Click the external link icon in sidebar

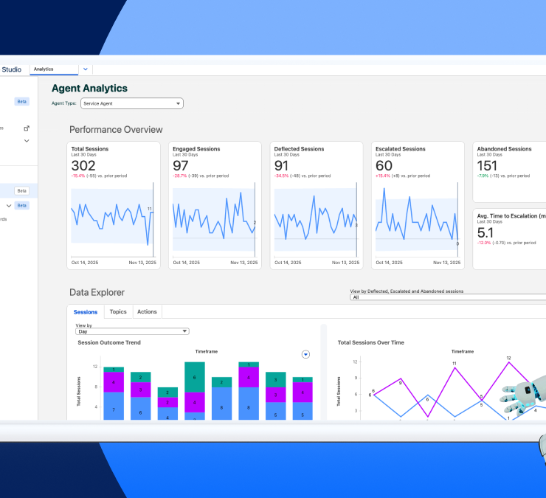point(27,128)
